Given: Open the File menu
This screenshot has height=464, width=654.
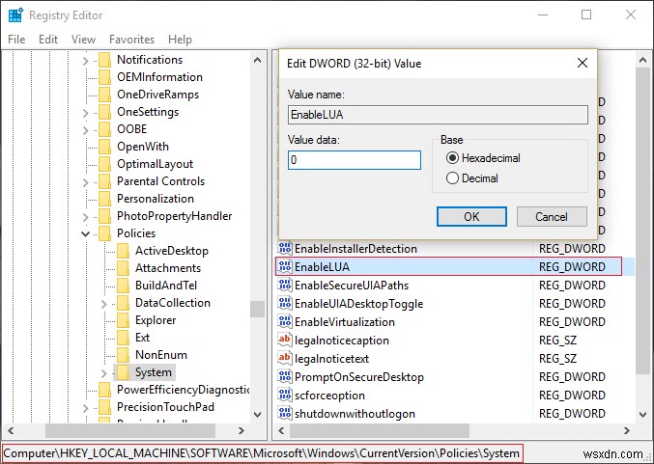Looking at the screenshot, I should click(16, 40).
